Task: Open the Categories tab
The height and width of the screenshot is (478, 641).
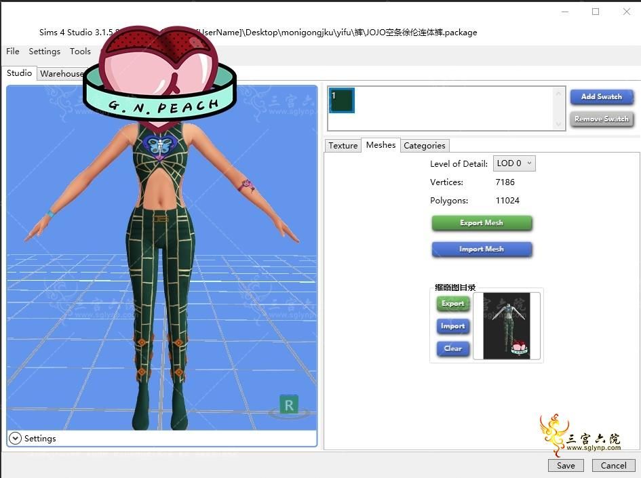Action: [425, 146]
